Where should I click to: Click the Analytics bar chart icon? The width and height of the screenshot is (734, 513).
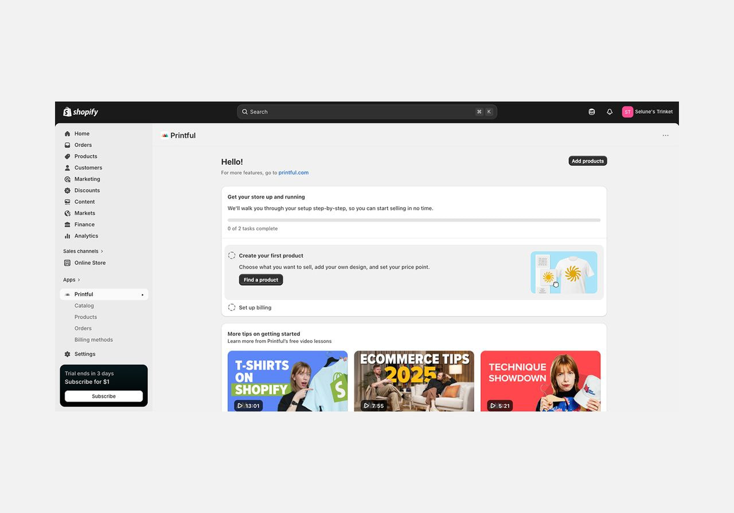coord(68,236)
